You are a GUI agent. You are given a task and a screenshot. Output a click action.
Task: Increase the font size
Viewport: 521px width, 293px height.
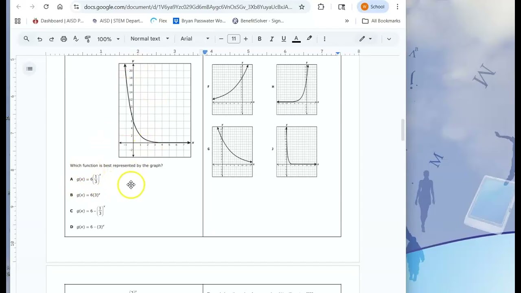[245, 39]
